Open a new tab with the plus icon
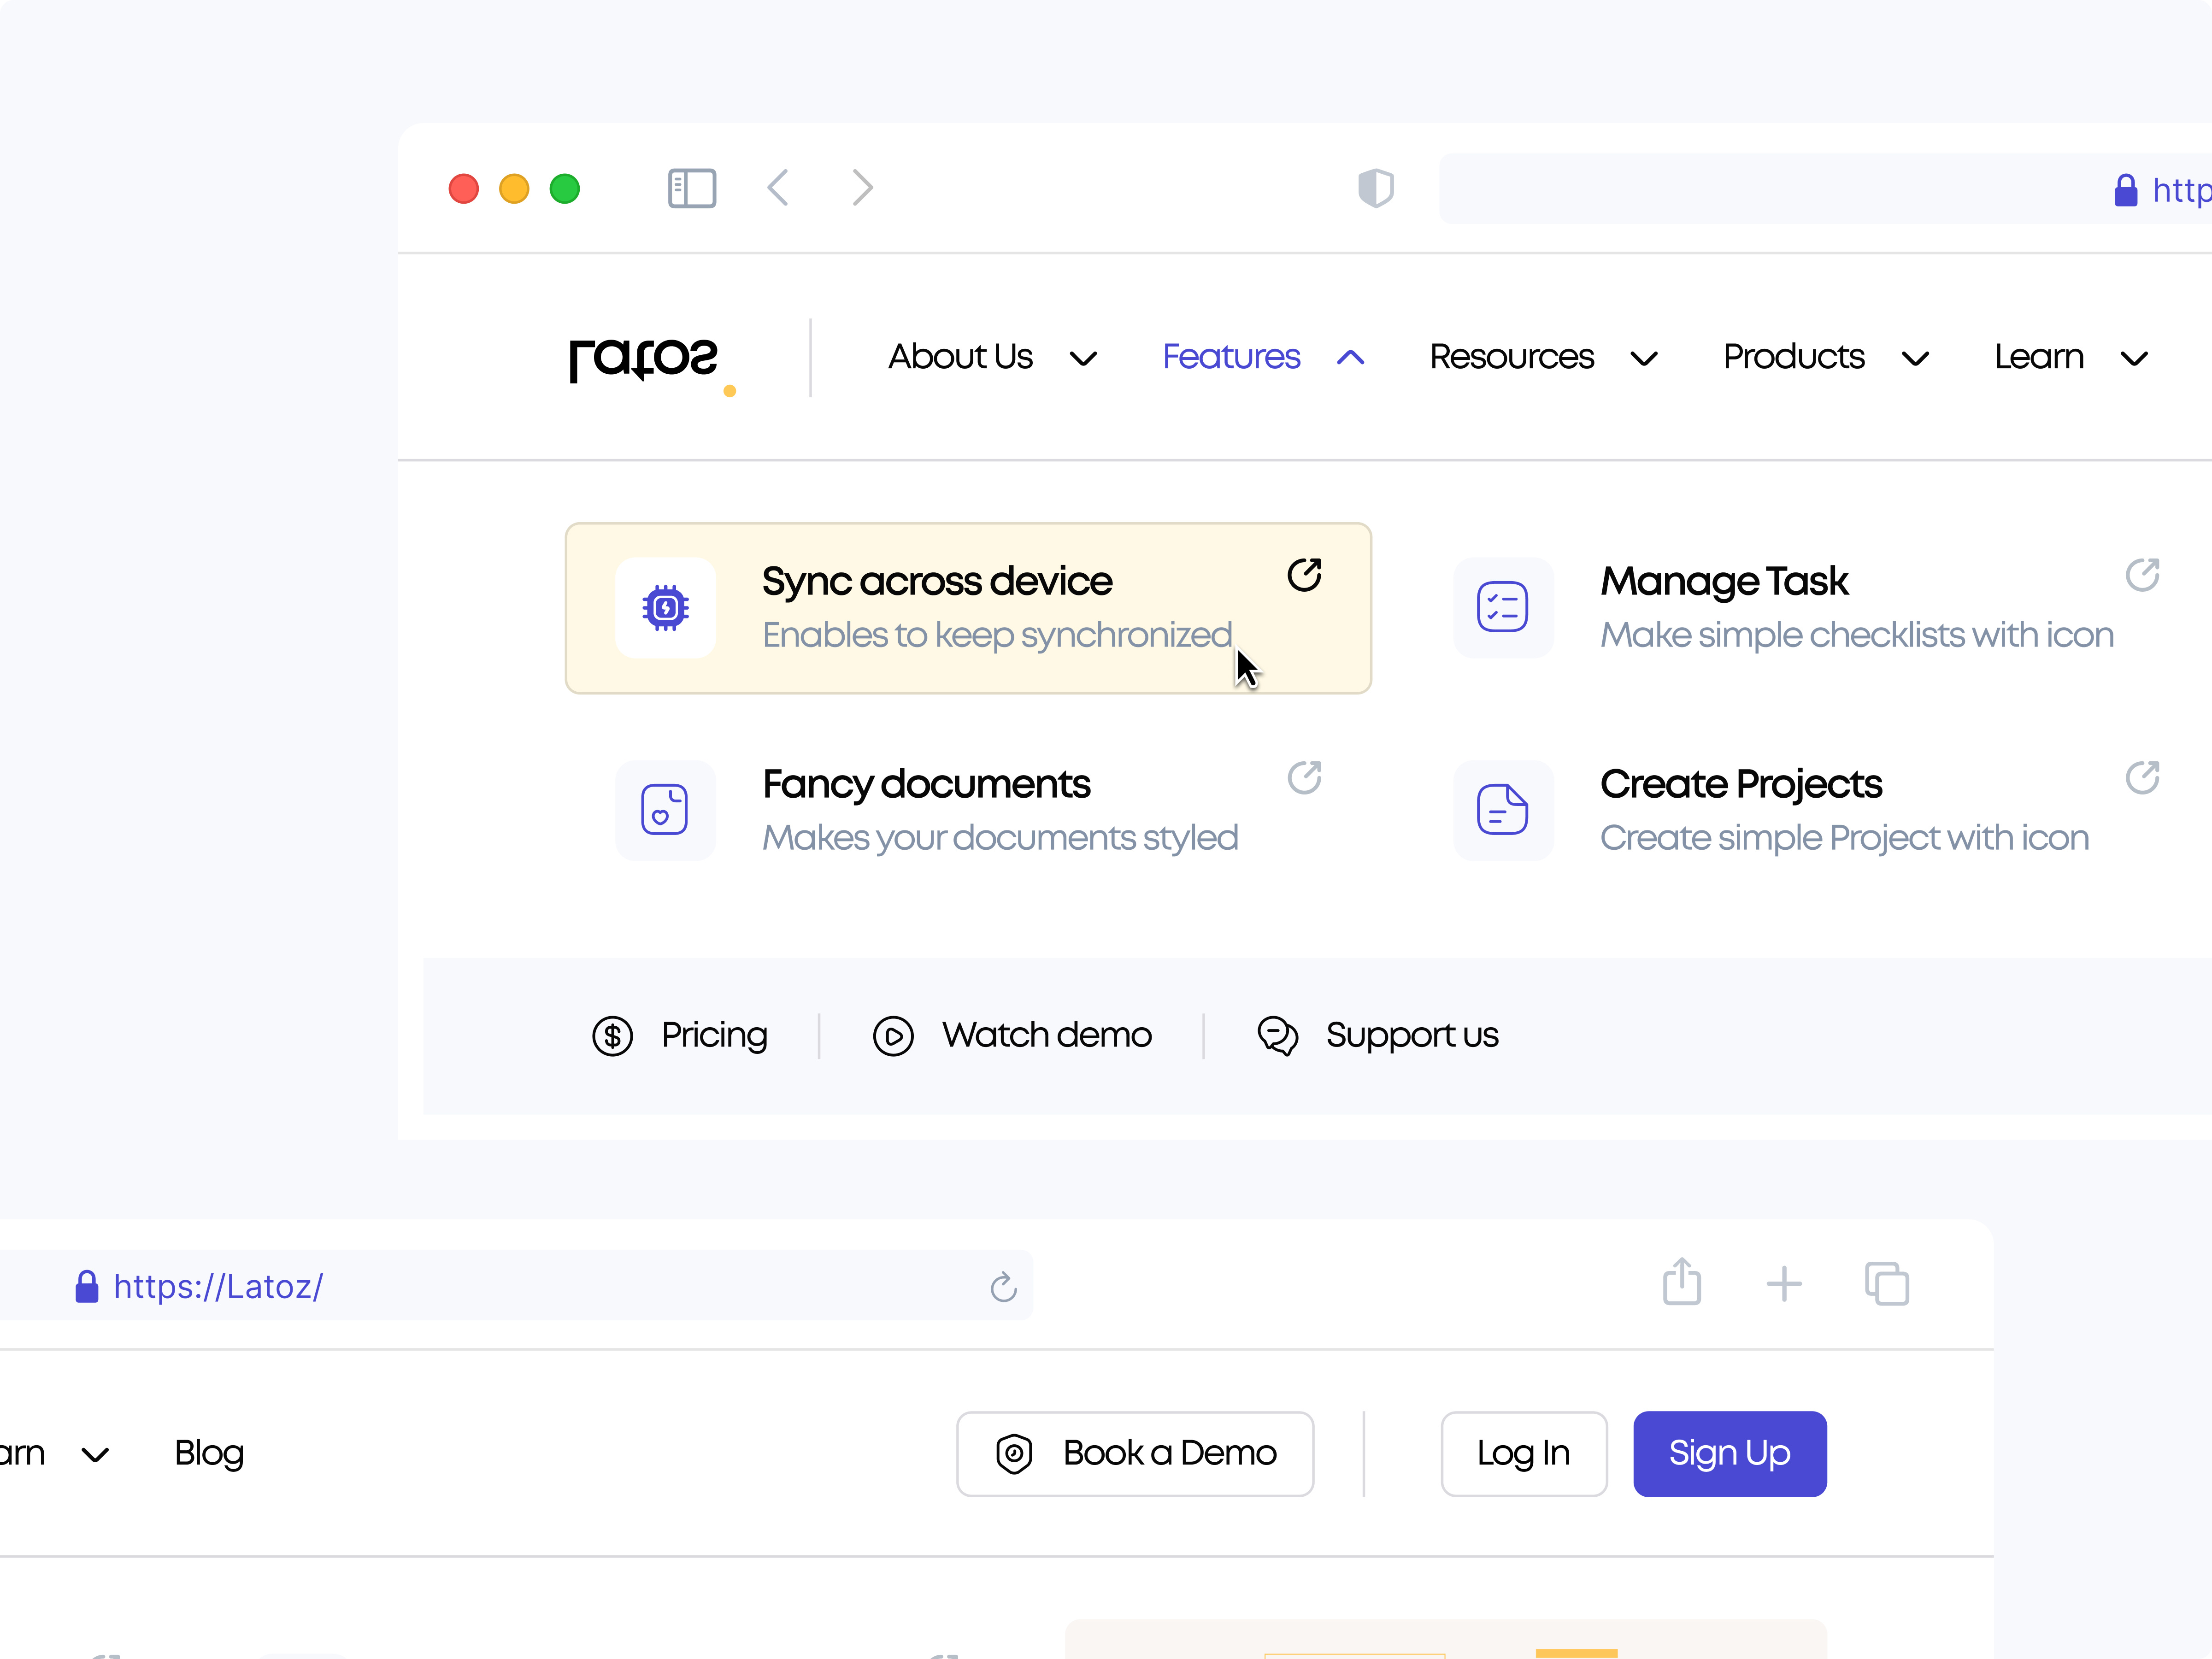 (x=1784, y=1284)
